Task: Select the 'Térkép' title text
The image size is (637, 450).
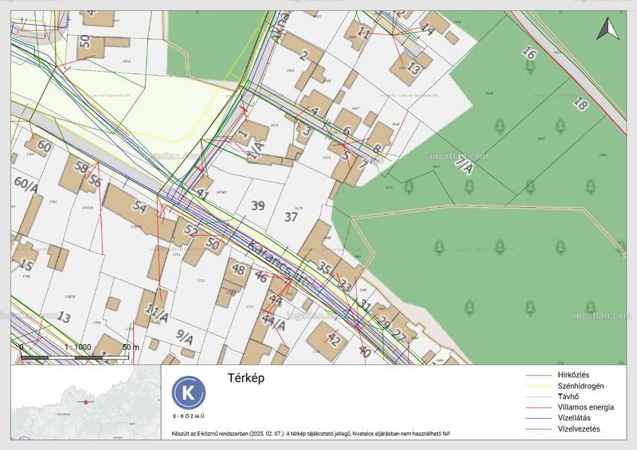Action: pos(246,378)
